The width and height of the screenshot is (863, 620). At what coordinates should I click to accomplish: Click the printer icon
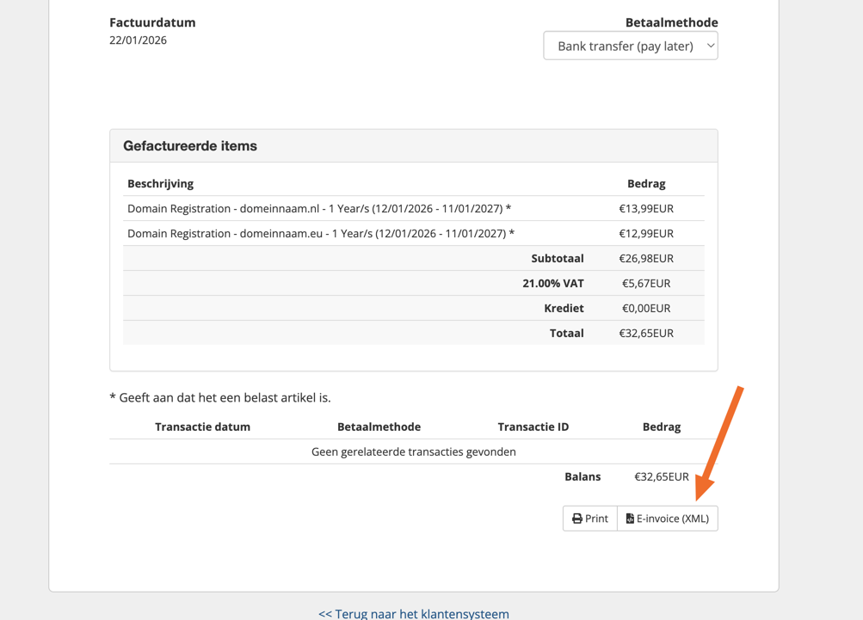point(577,519)
